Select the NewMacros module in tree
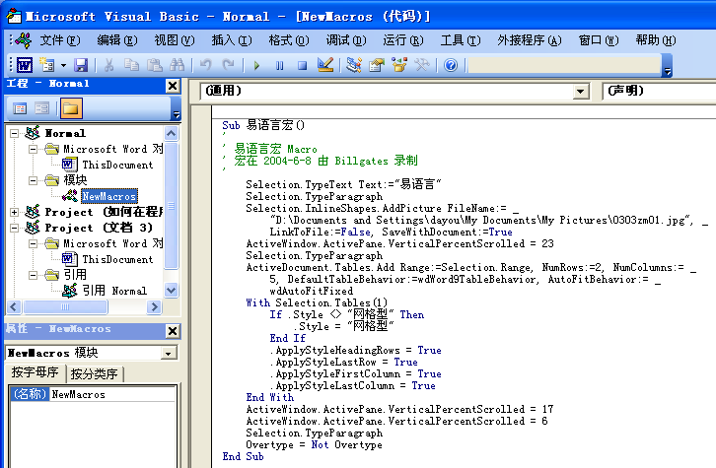The image size is (716, 468). click(109, 196)
